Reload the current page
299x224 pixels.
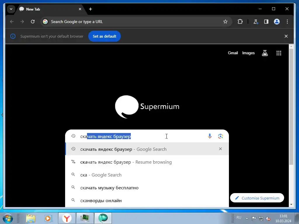33,22
